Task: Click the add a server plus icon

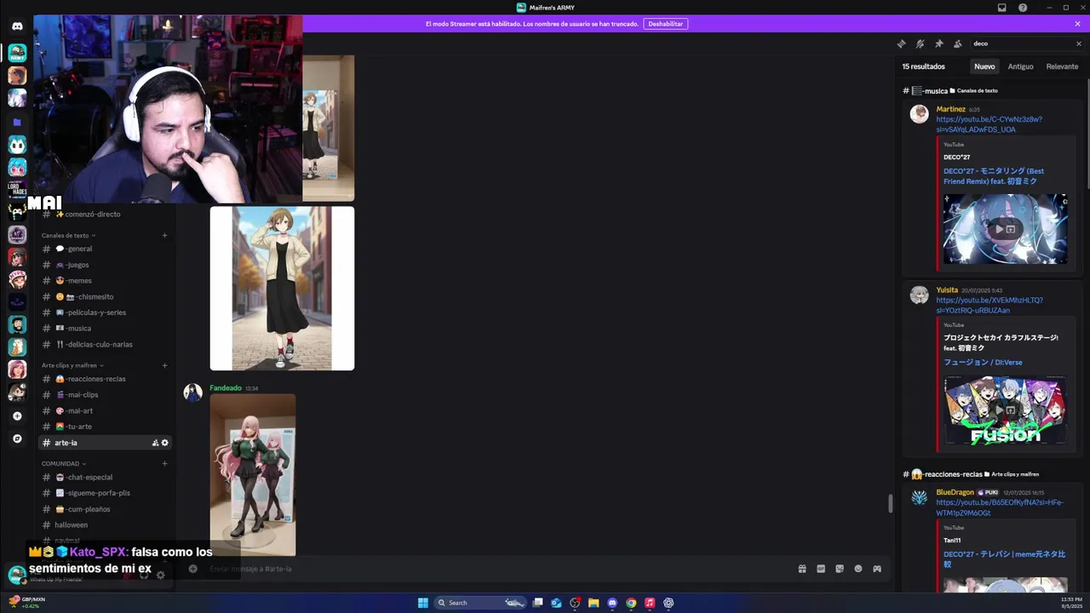Action: pos(17,416)
